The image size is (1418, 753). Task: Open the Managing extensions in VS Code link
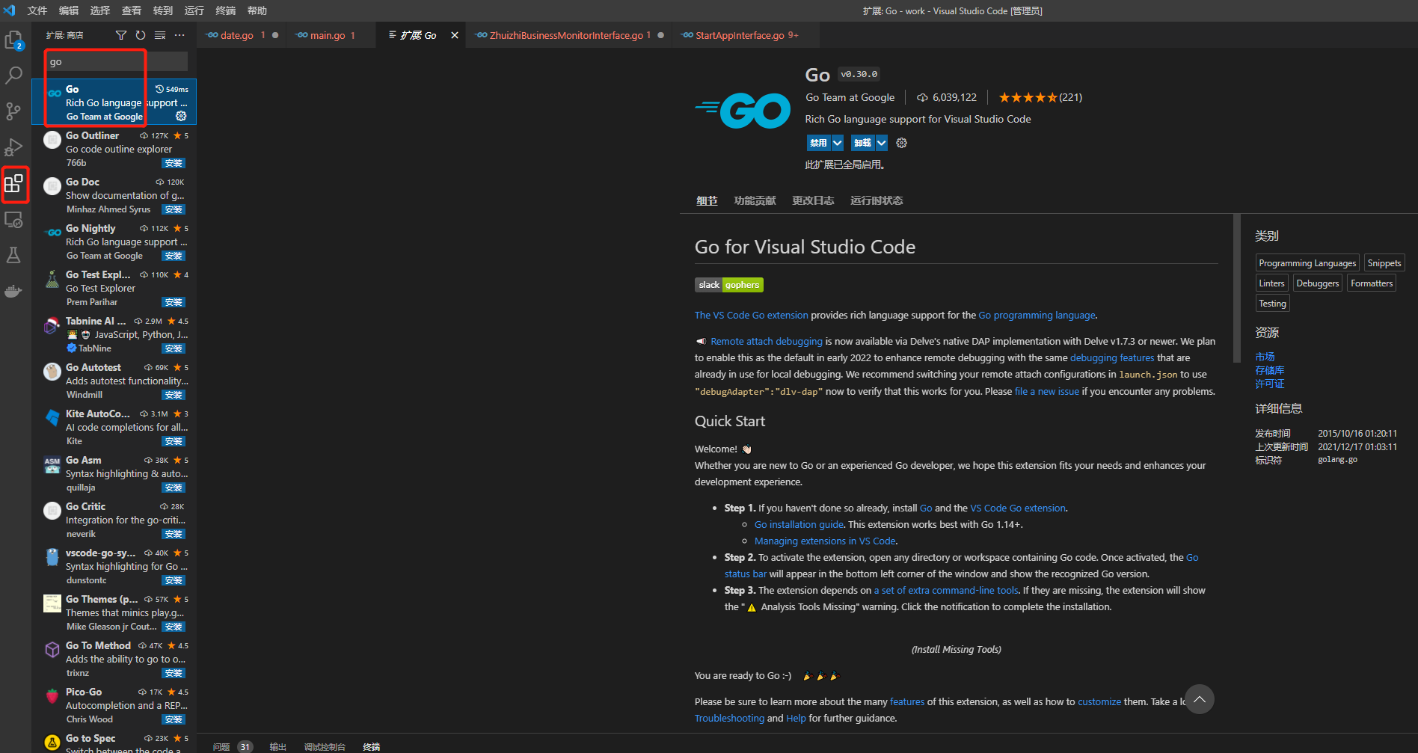pos(825,541)
